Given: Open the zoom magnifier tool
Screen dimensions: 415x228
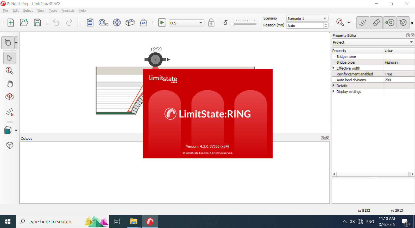Looking at the screenshot, I should point(340,22).
